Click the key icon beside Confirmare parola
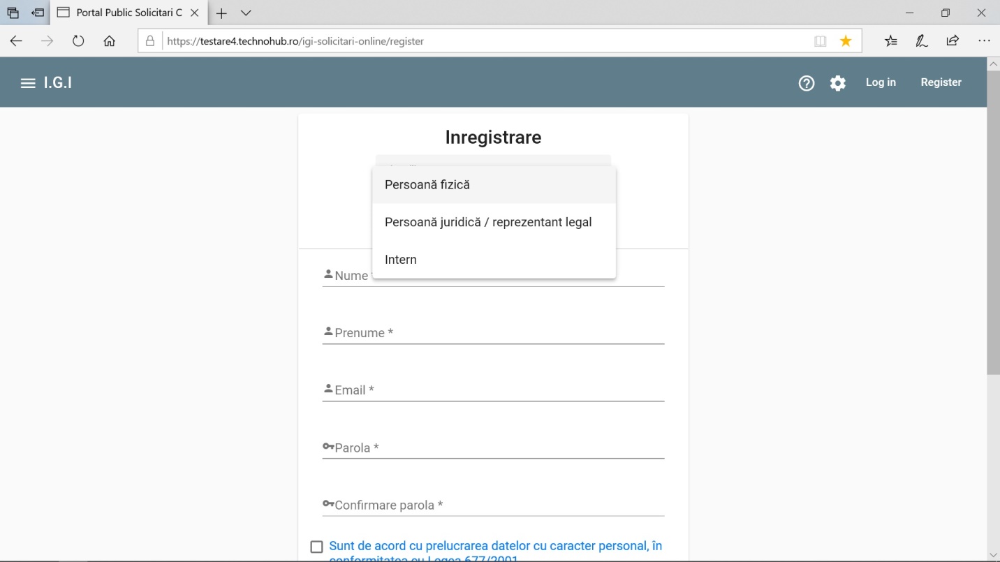 [x=328, y=503]
